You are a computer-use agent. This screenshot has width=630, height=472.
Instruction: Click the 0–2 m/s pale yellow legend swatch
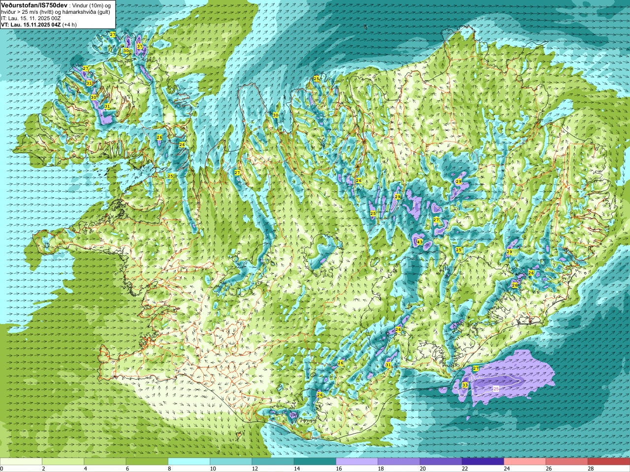pyautogui.click(x=21, y=462)
